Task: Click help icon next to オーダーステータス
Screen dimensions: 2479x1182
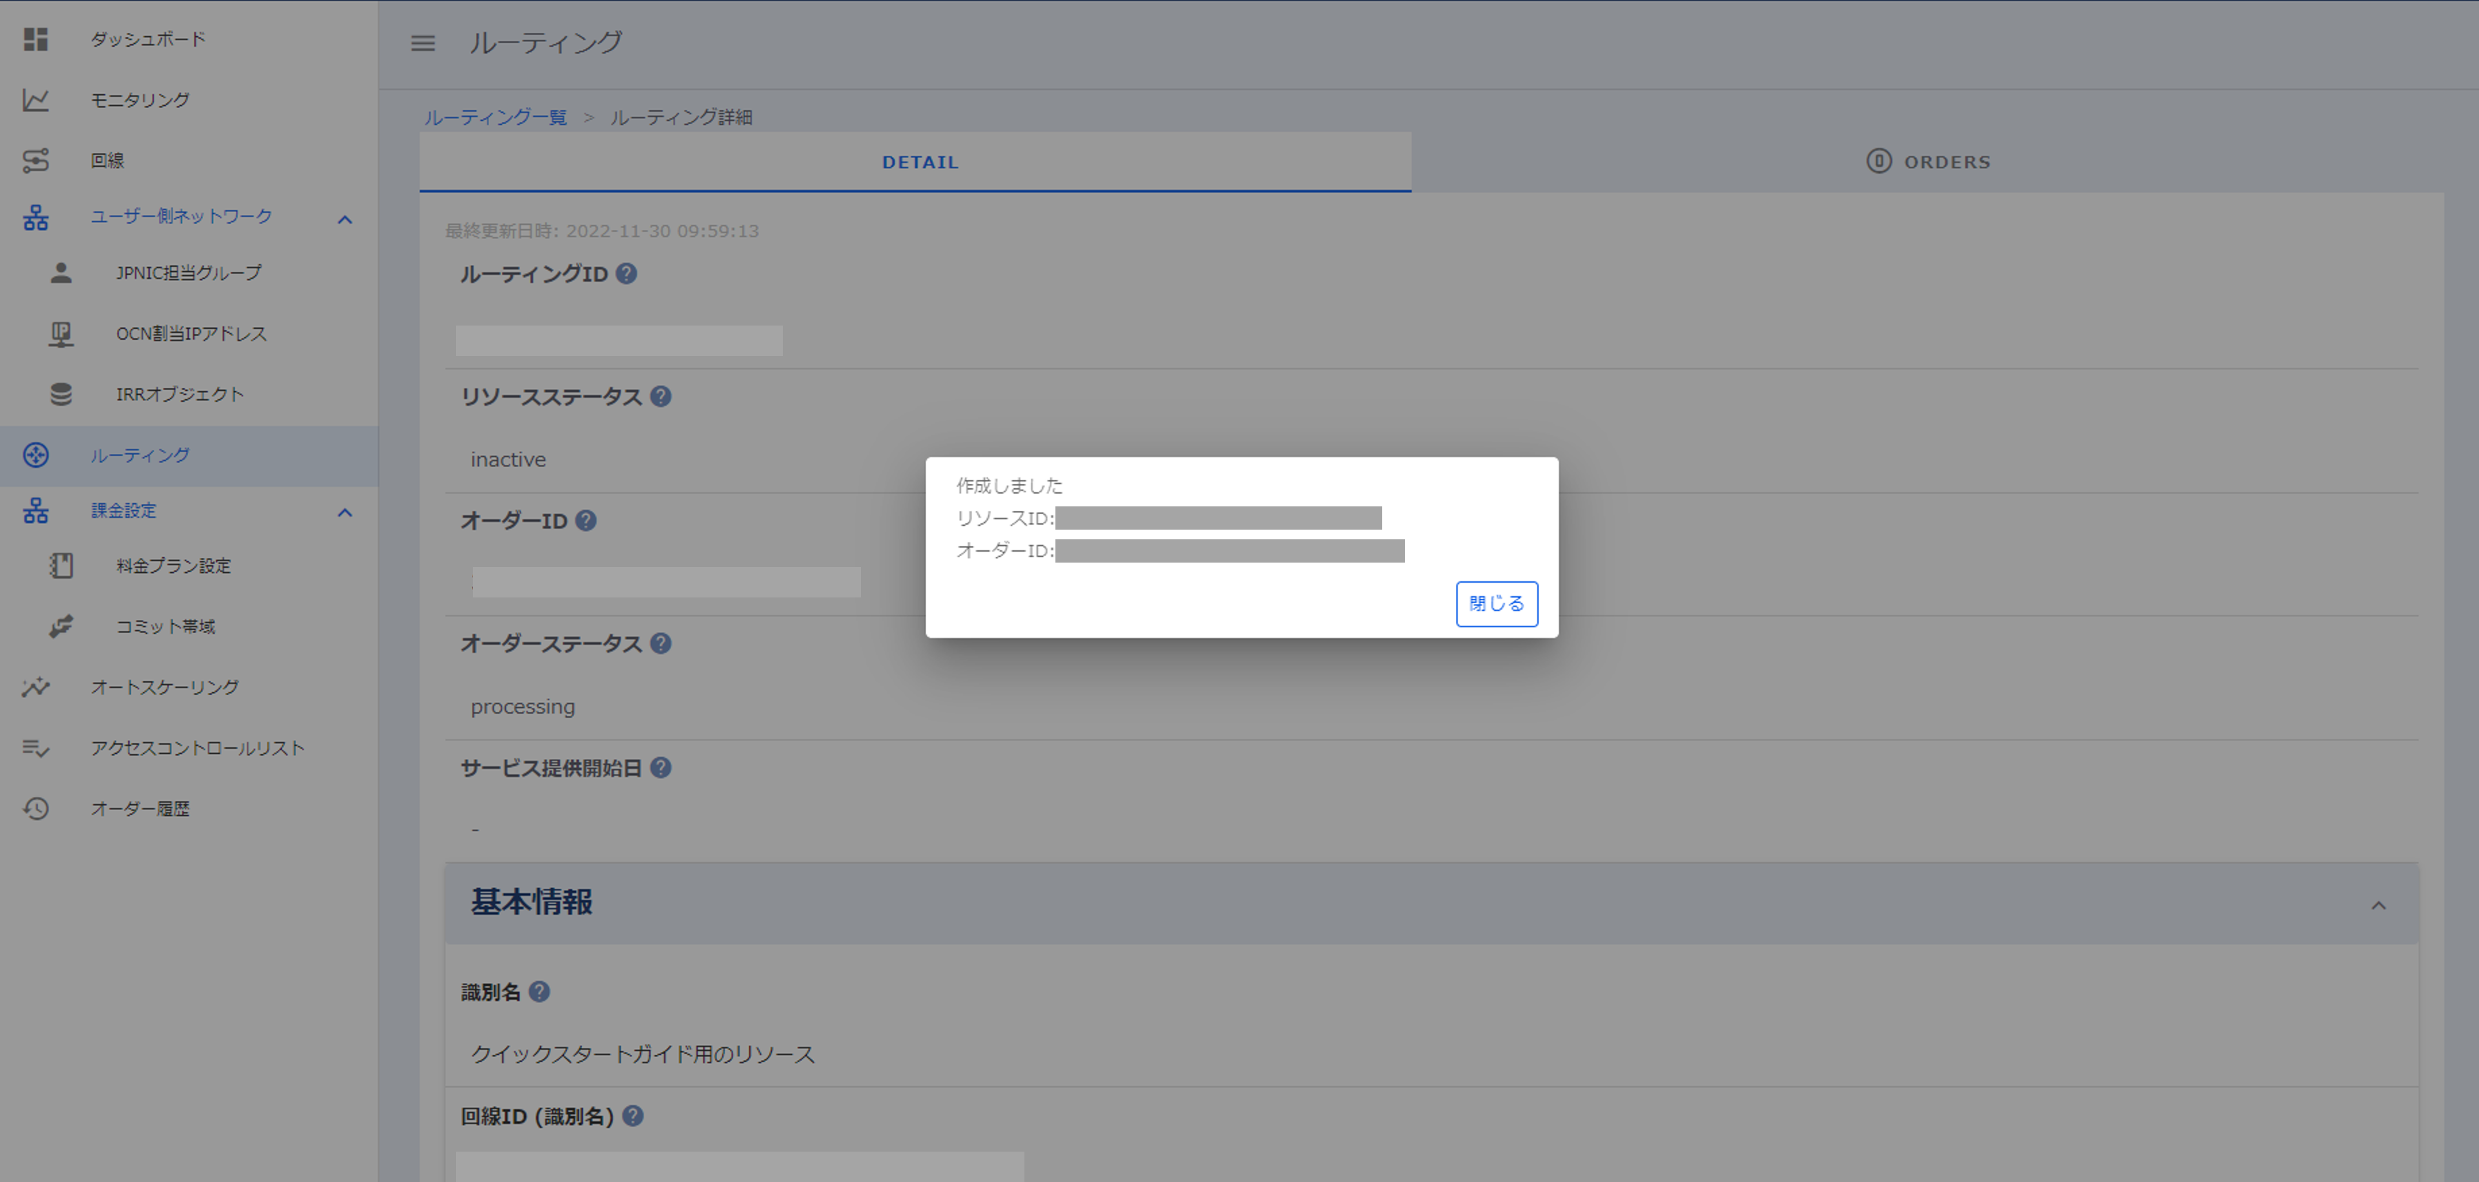Action: coord(660,644)
